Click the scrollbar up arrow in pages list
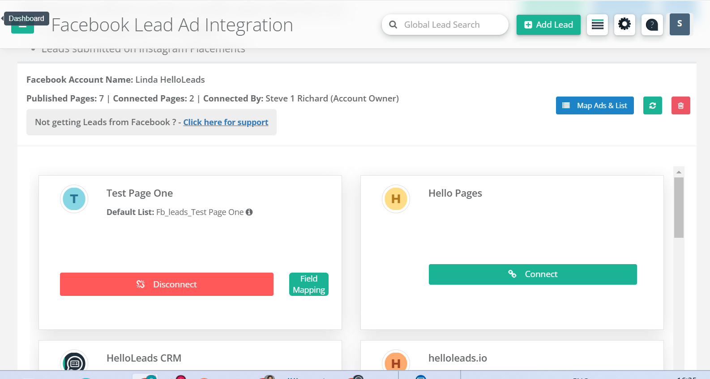Screen dimensions: 710x379 (679, 172)
